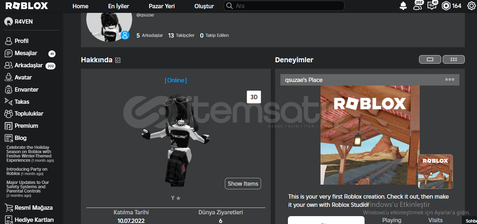Switch Deneyimler to slideshow view

coord(430,59)
